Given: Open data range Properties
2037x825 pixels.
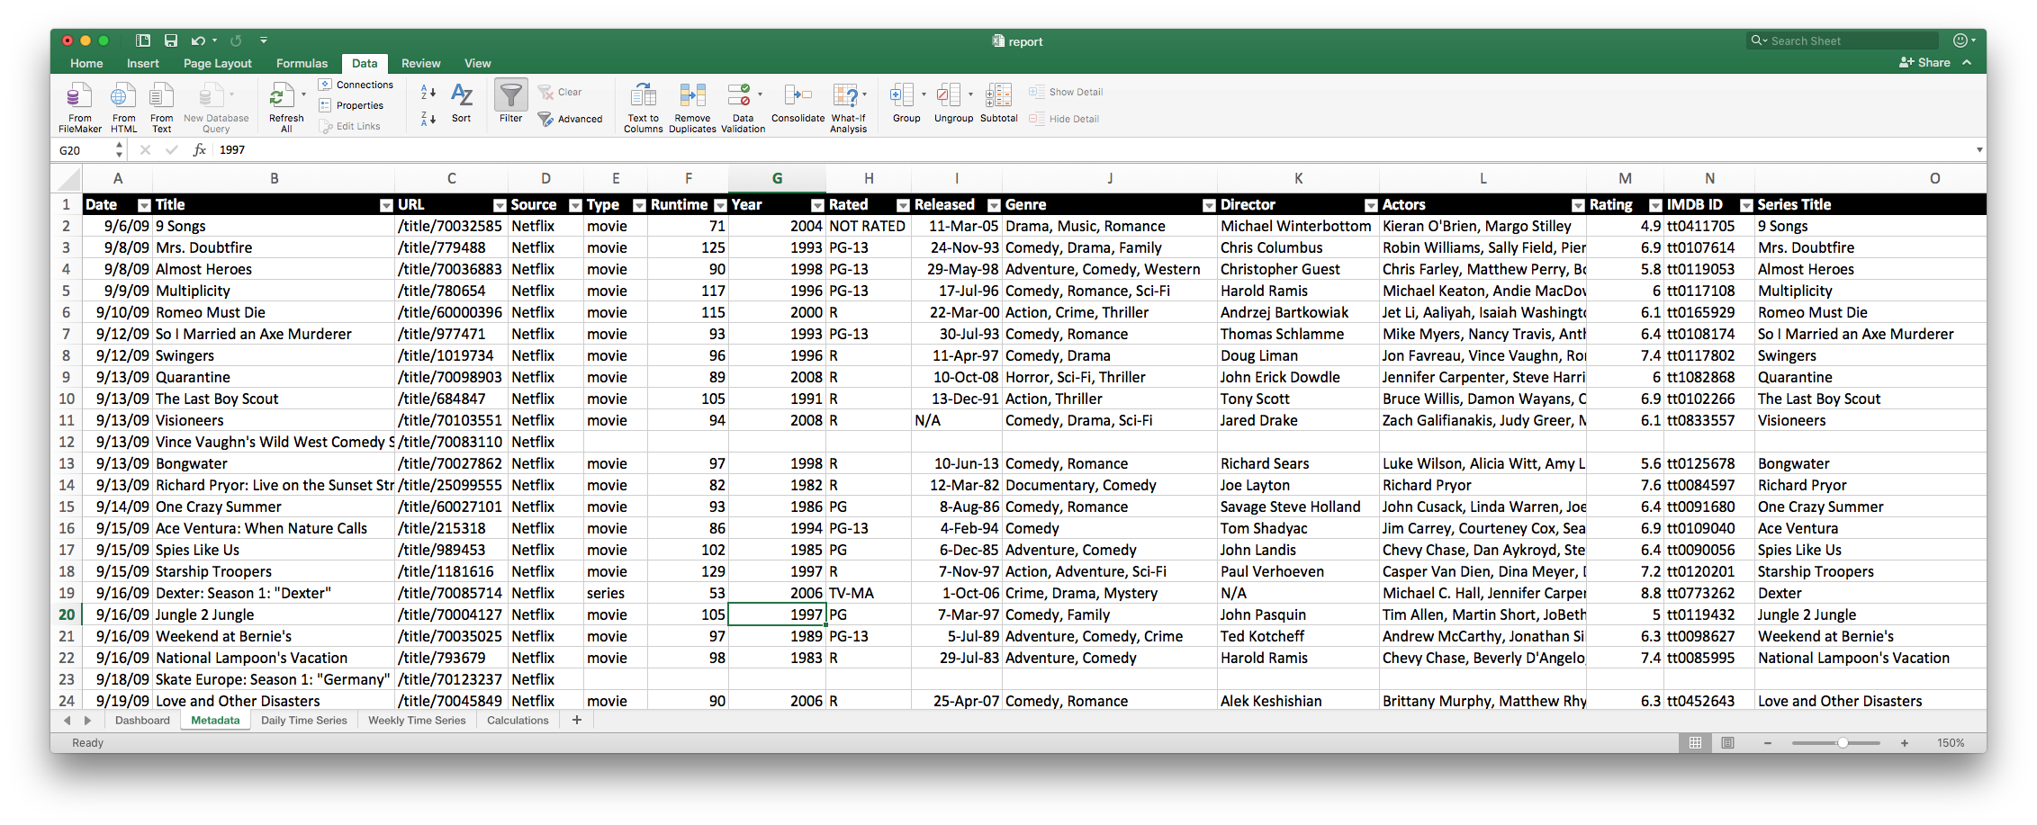Looking at the screenshot, I should [x=351, y=105].
